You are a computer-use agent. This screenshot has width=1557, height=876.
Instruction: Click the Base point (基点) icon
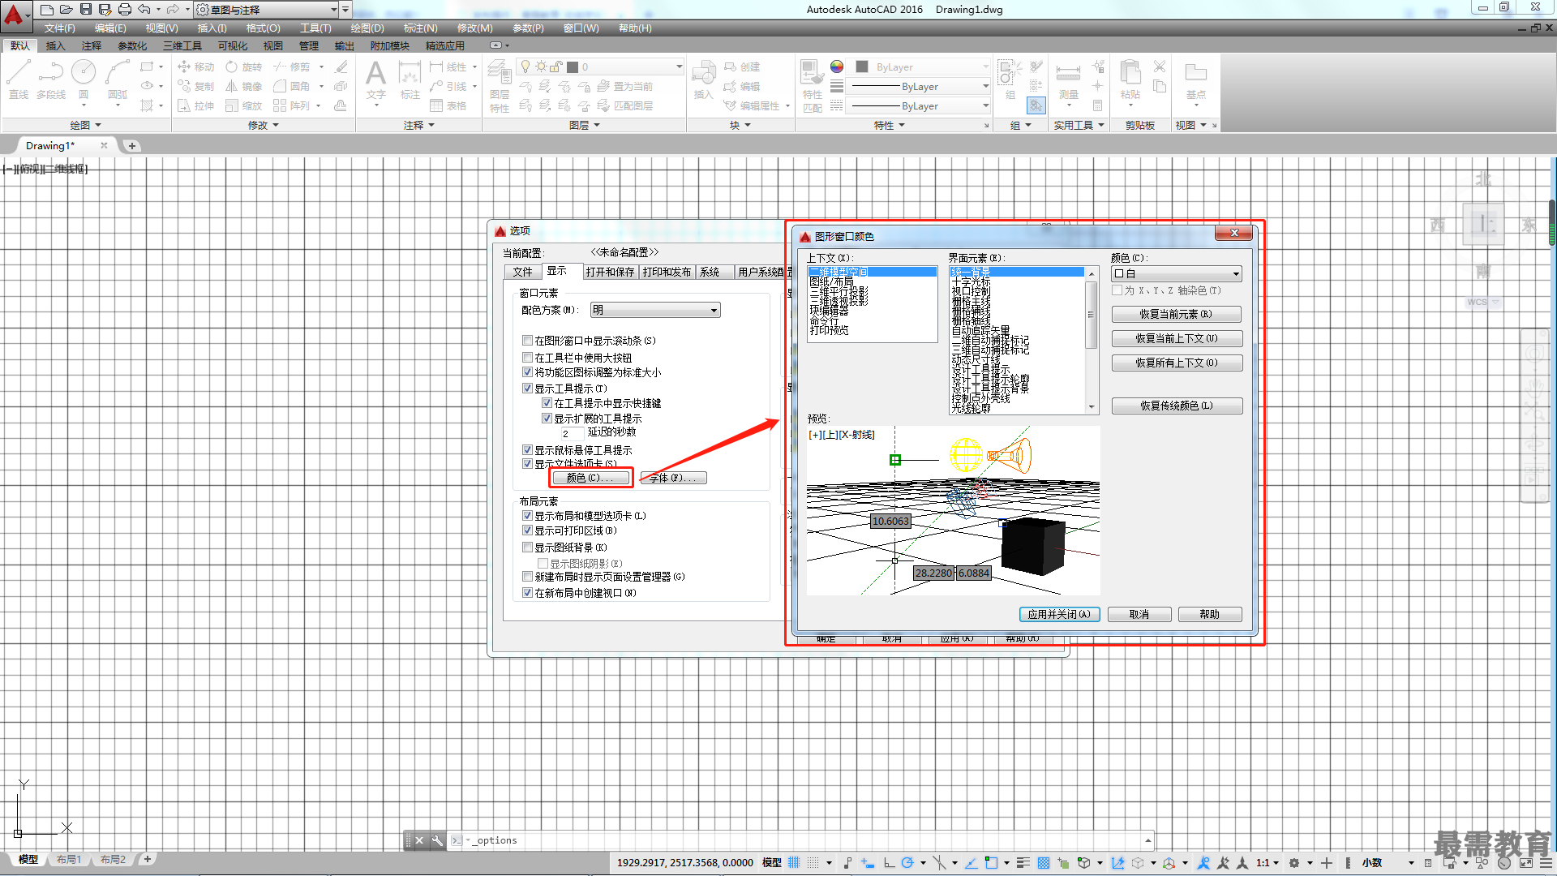click(x=1195, y=79)
